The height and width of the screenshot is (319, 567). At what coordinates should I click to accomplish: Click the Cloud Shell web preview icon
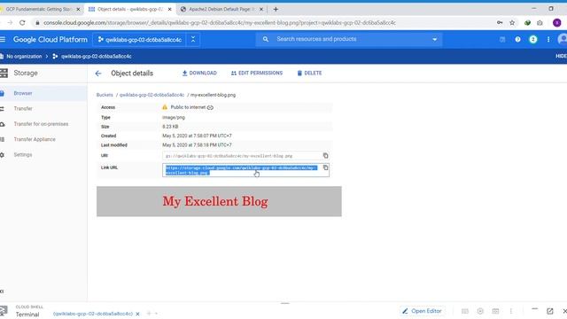(495, 311)
